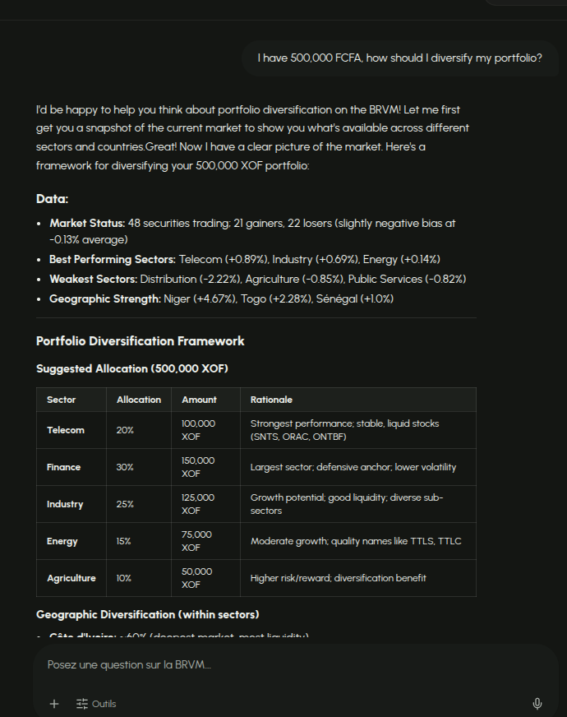Click the Telecom row in allocation table
Viewport: 567px width, 717px height.
coord(256,430)
